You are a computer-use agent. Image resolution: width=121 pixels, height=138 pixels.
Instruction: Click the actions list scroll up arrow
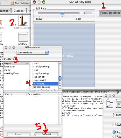60,85
